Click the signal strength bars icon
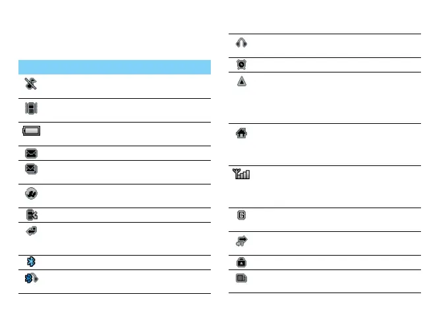 (x=241, y=174)
